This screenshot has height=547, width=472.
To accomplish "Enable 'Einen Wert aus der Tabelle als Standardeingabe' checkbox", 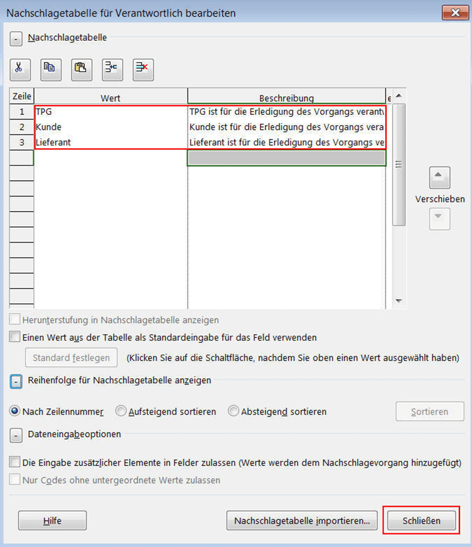I will tap(15, 337).
